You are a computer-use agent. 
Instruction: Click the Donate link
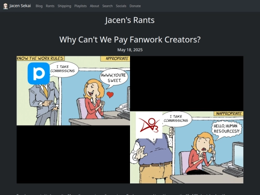pyautogui.click(x=135, y=6)
